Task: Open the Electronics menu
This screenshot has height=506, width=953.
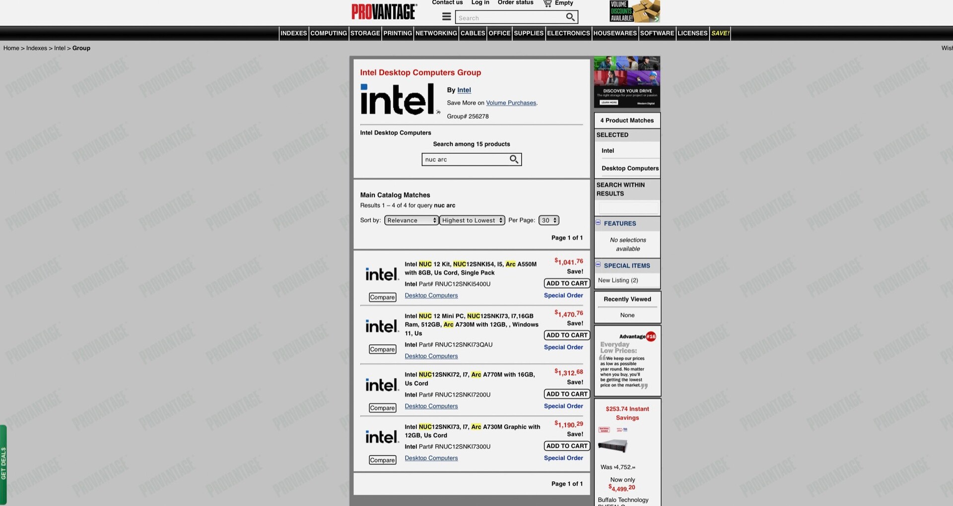Action: point(568,33)
